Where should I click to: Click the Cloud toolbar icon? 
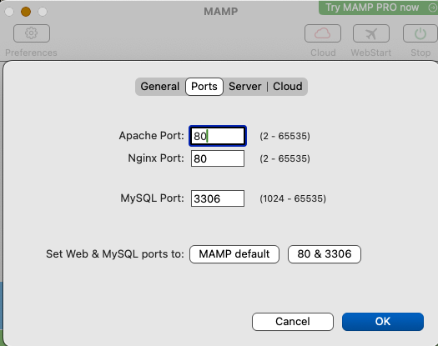[x=323, y=33]
